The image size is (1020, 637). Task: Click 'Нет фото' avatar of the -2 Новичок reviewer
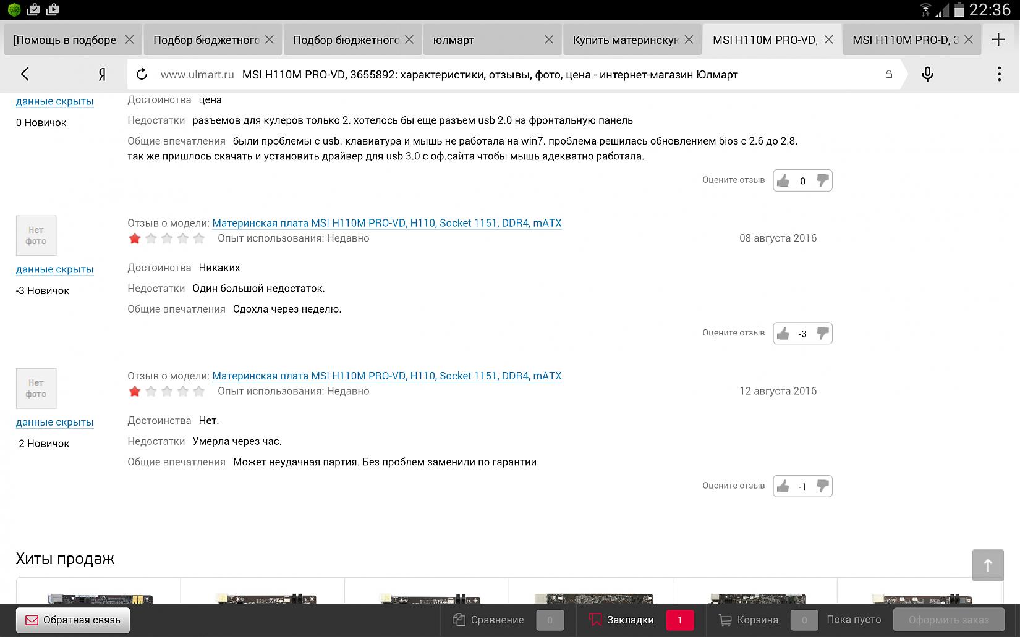(x=36, y=388)
